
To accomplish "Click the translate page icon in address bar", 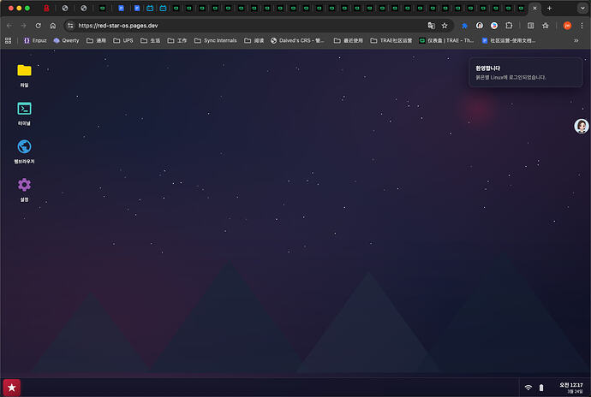I will tap(431, 26).
